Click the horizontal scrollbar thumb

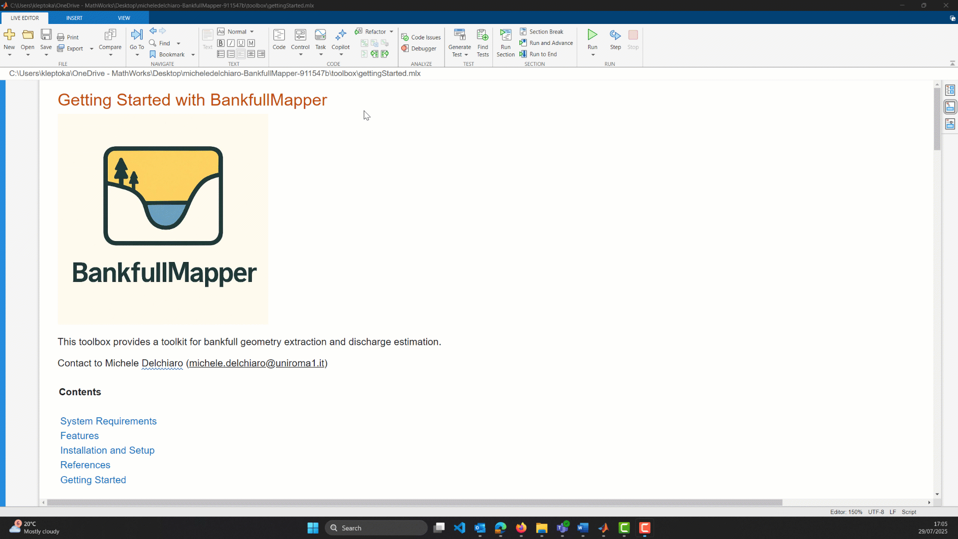(x=415, y=503)
